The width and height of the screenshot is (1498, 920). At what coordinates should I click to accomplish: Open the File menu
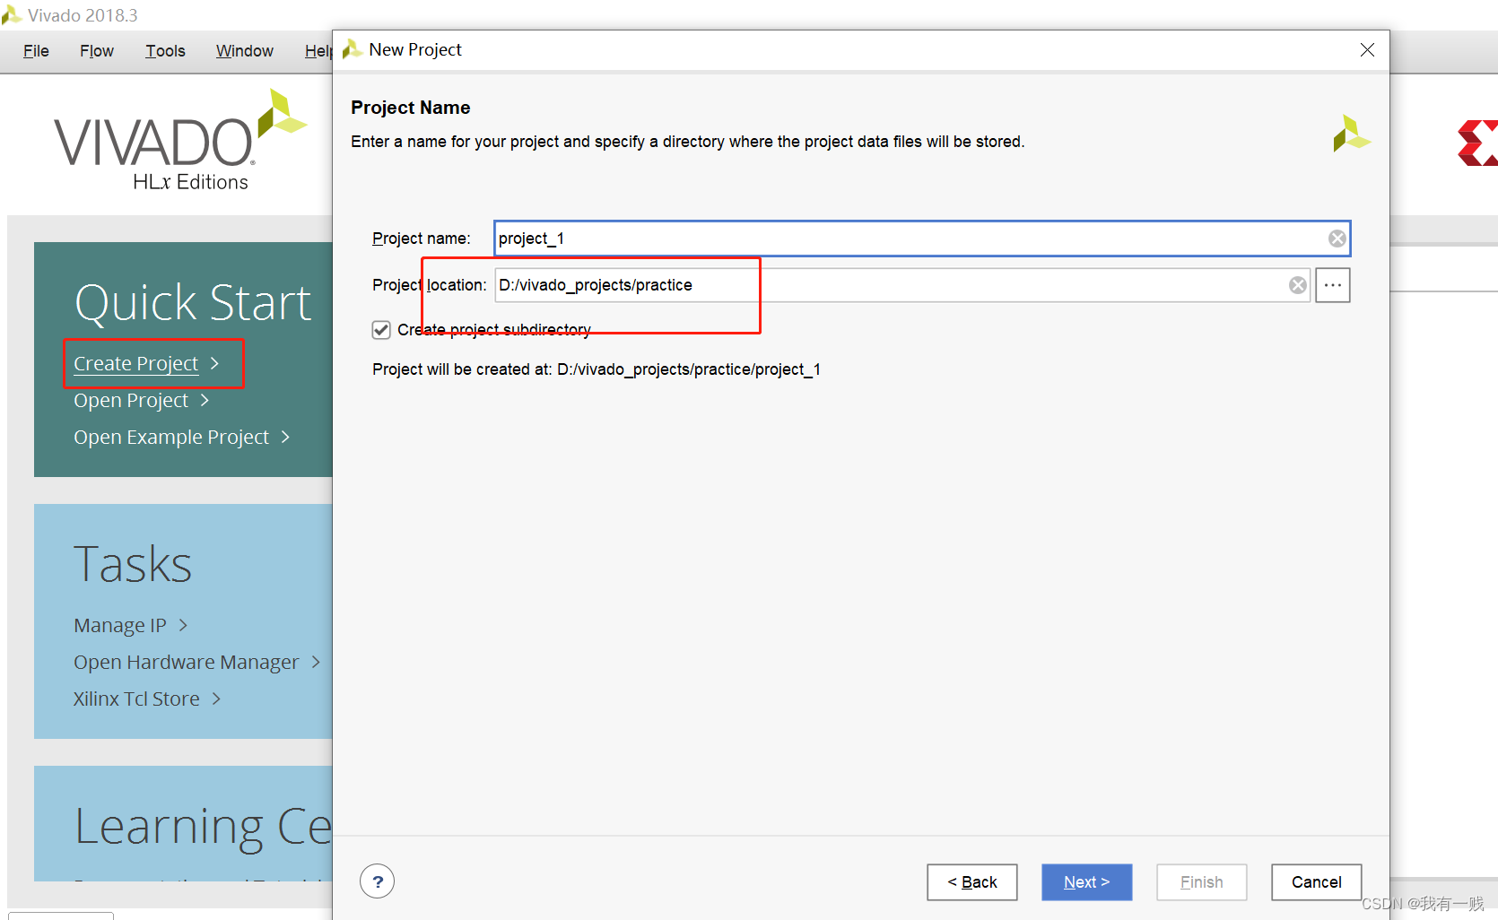coord(36,51)
